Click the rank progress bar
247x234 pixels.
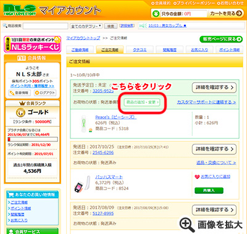(x=33, y=140)
